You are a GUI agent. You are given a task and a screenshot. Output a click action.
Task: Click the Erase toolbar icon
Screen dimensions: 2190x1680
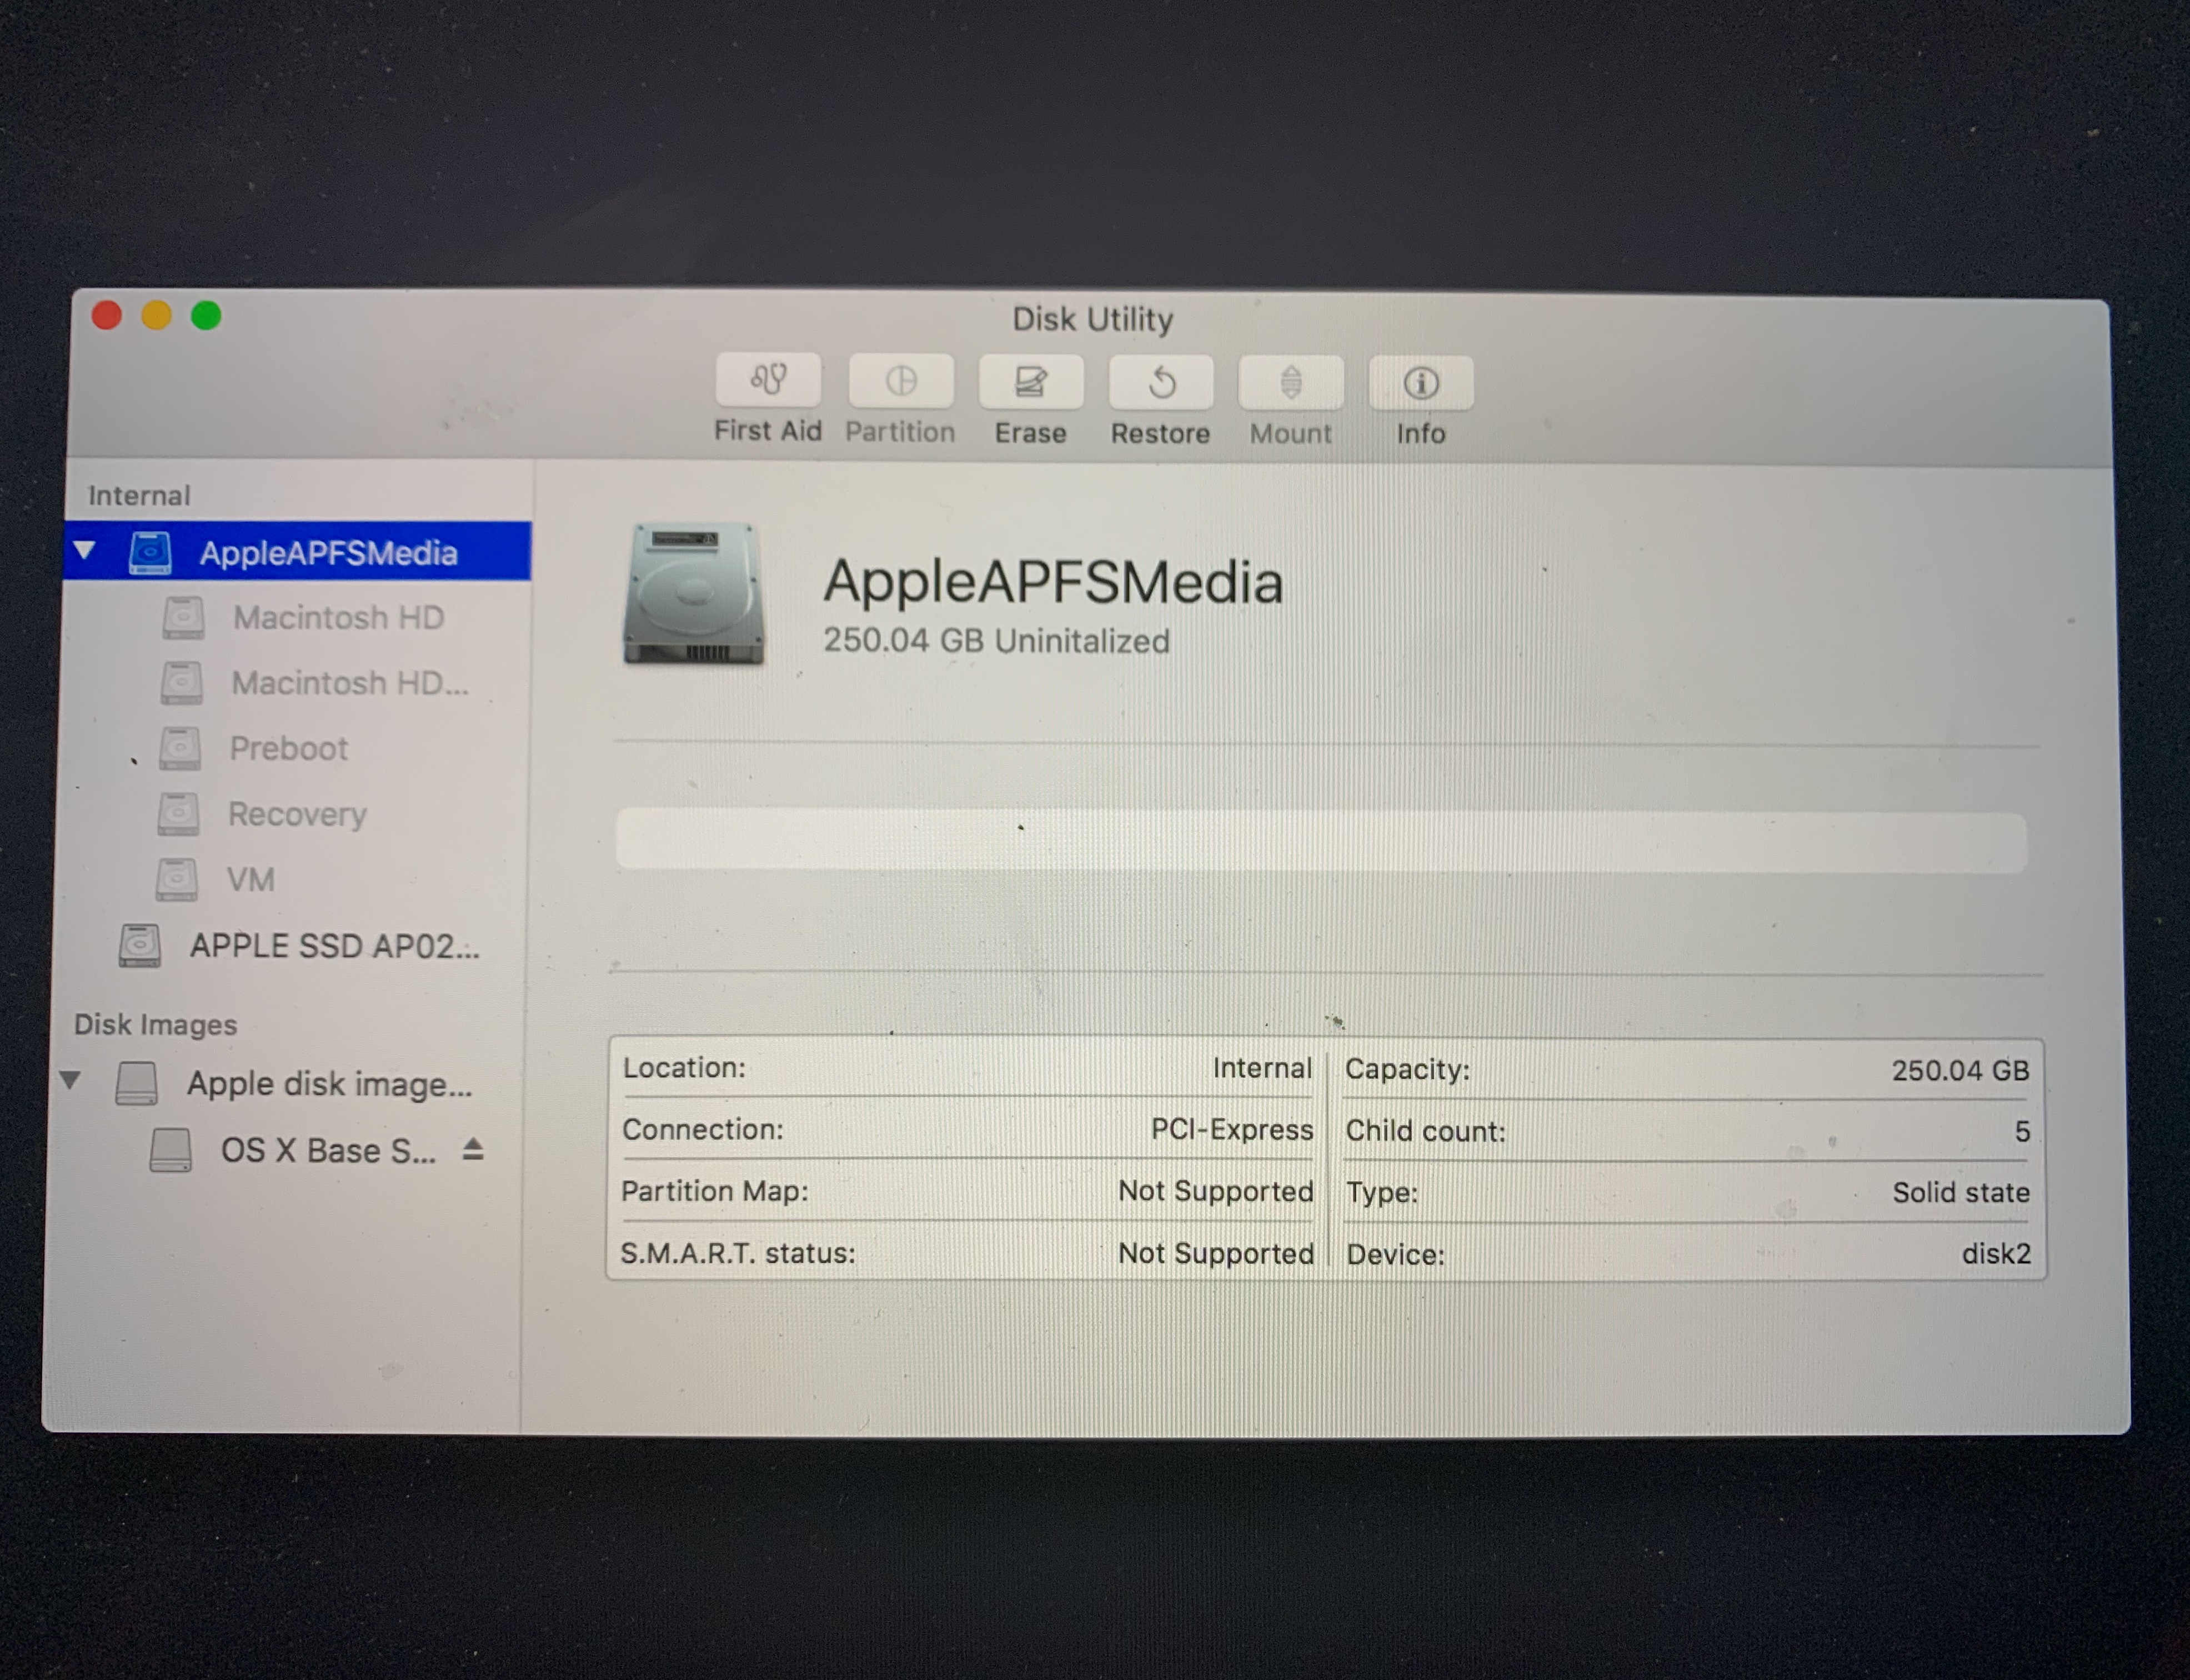coord(1030,382)
